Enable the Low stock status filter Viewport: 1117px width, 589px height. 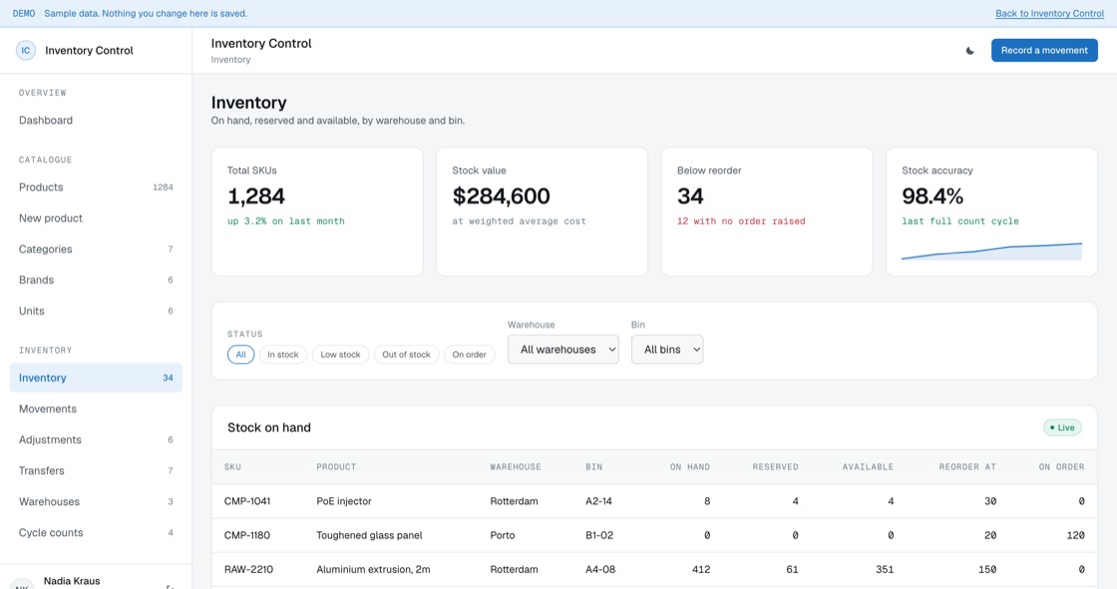340,355
